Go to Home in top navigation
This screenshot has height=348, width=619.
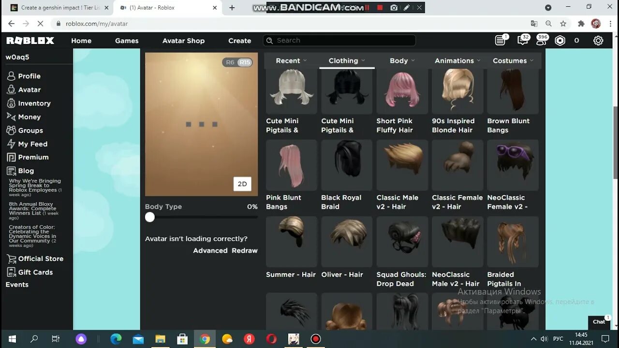[x=81, y=41]
